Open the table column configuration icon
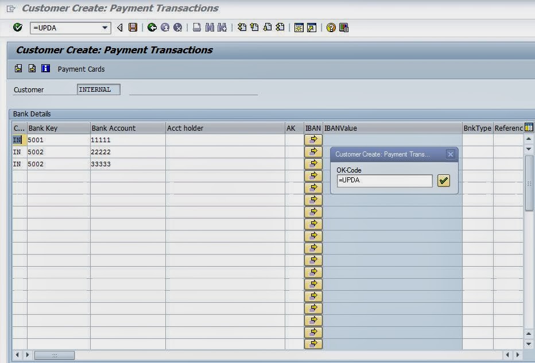 [529, 127]
